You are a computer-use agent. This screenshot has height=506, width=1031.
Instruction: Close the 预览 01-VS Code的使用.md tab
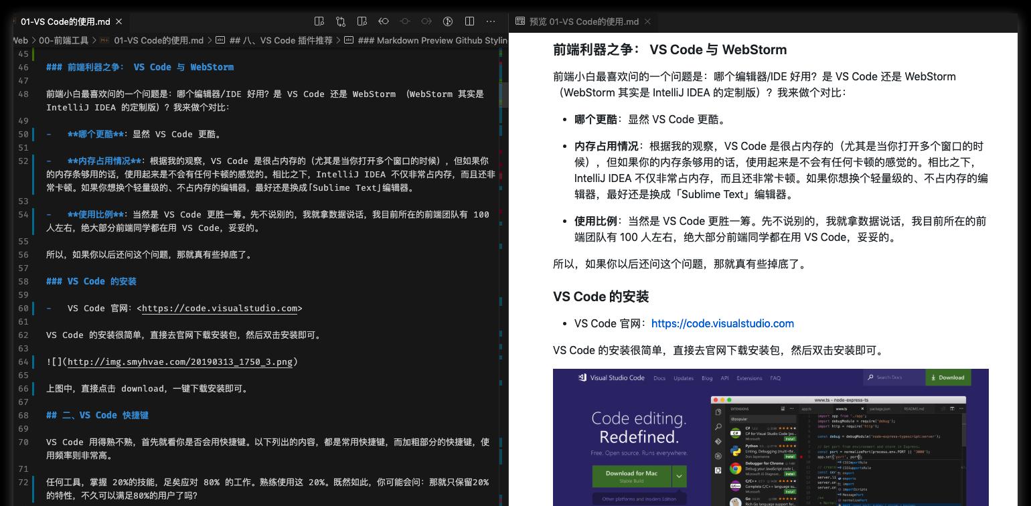coord(647,21)
